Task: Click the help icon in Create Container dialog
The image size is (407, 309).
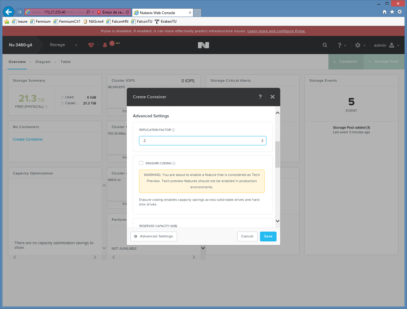Action: point(260,97)
